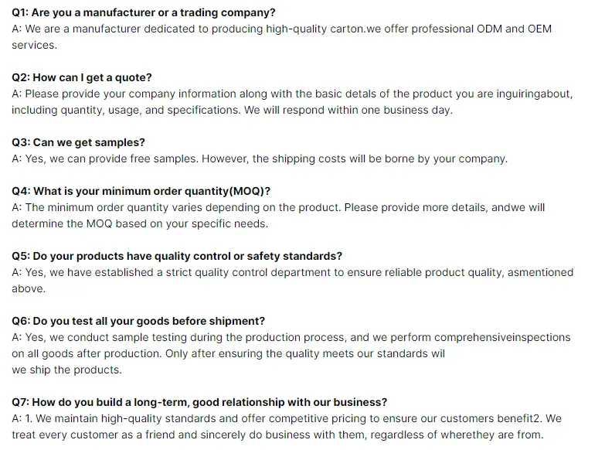Select the Q6 'test all your goods before shipment' question
The width and height of the screenshot is (605, 450).
click(138, 321)
